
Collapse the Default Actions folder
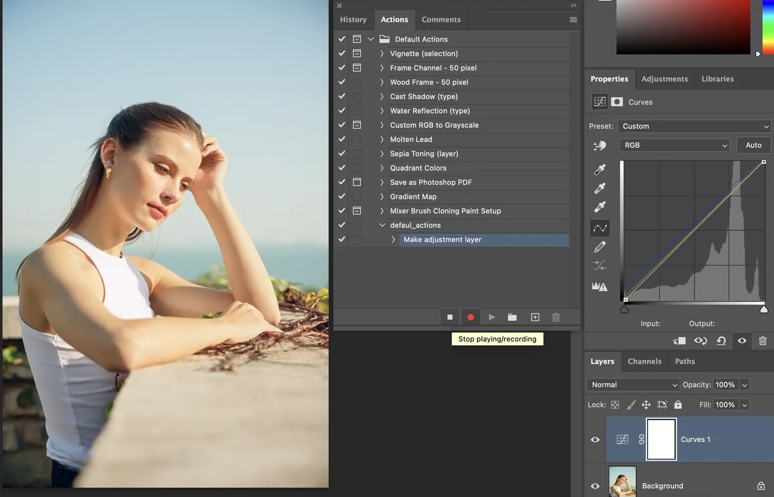(371, 39)
